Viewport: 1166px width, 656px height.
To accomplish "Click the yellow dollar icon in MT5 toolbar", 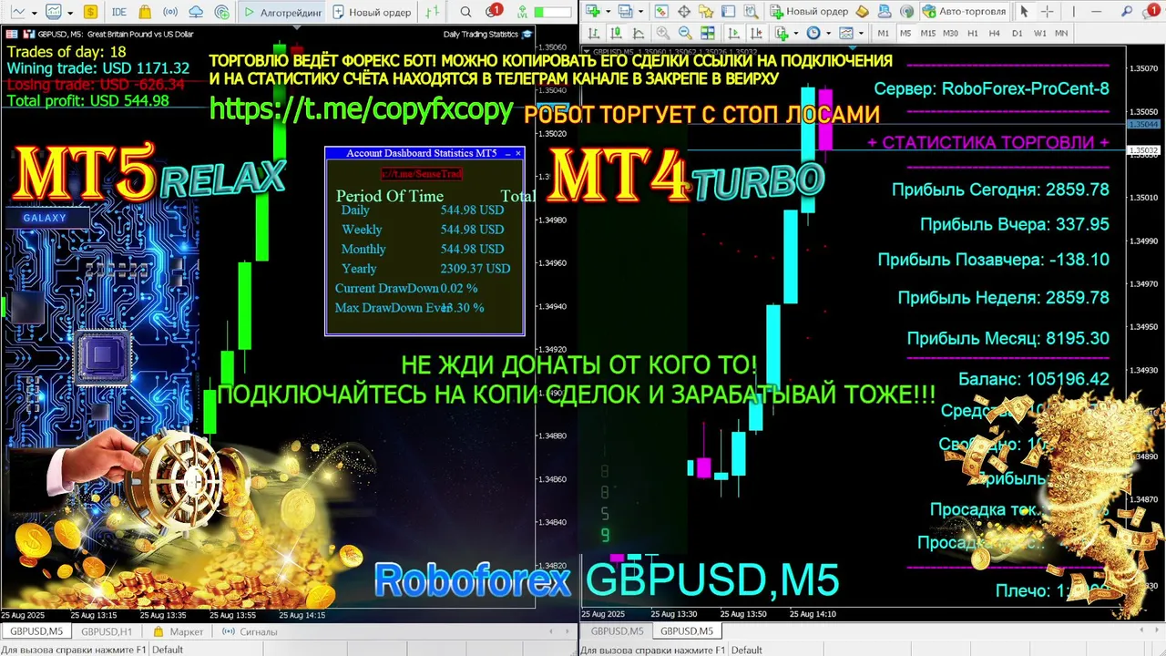I will tap(90, 12).
